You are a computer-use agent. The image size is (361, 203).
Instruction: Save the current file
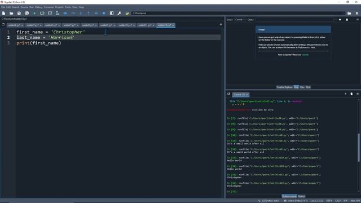point(19,14)
